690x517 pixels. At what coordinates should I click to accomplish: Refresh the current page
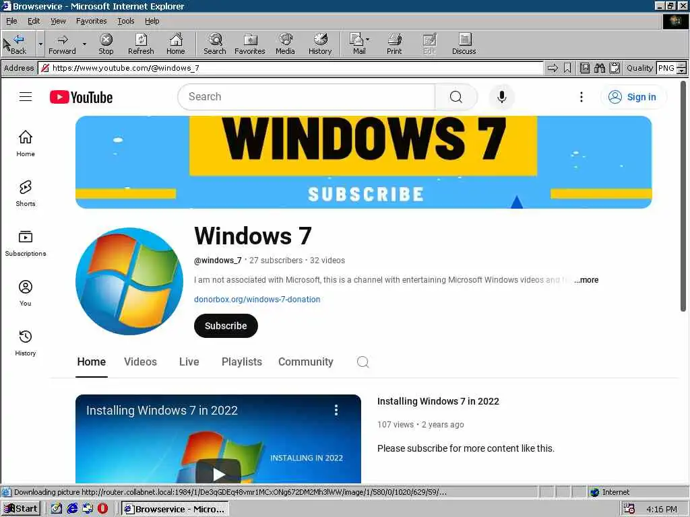click(141, 44)
